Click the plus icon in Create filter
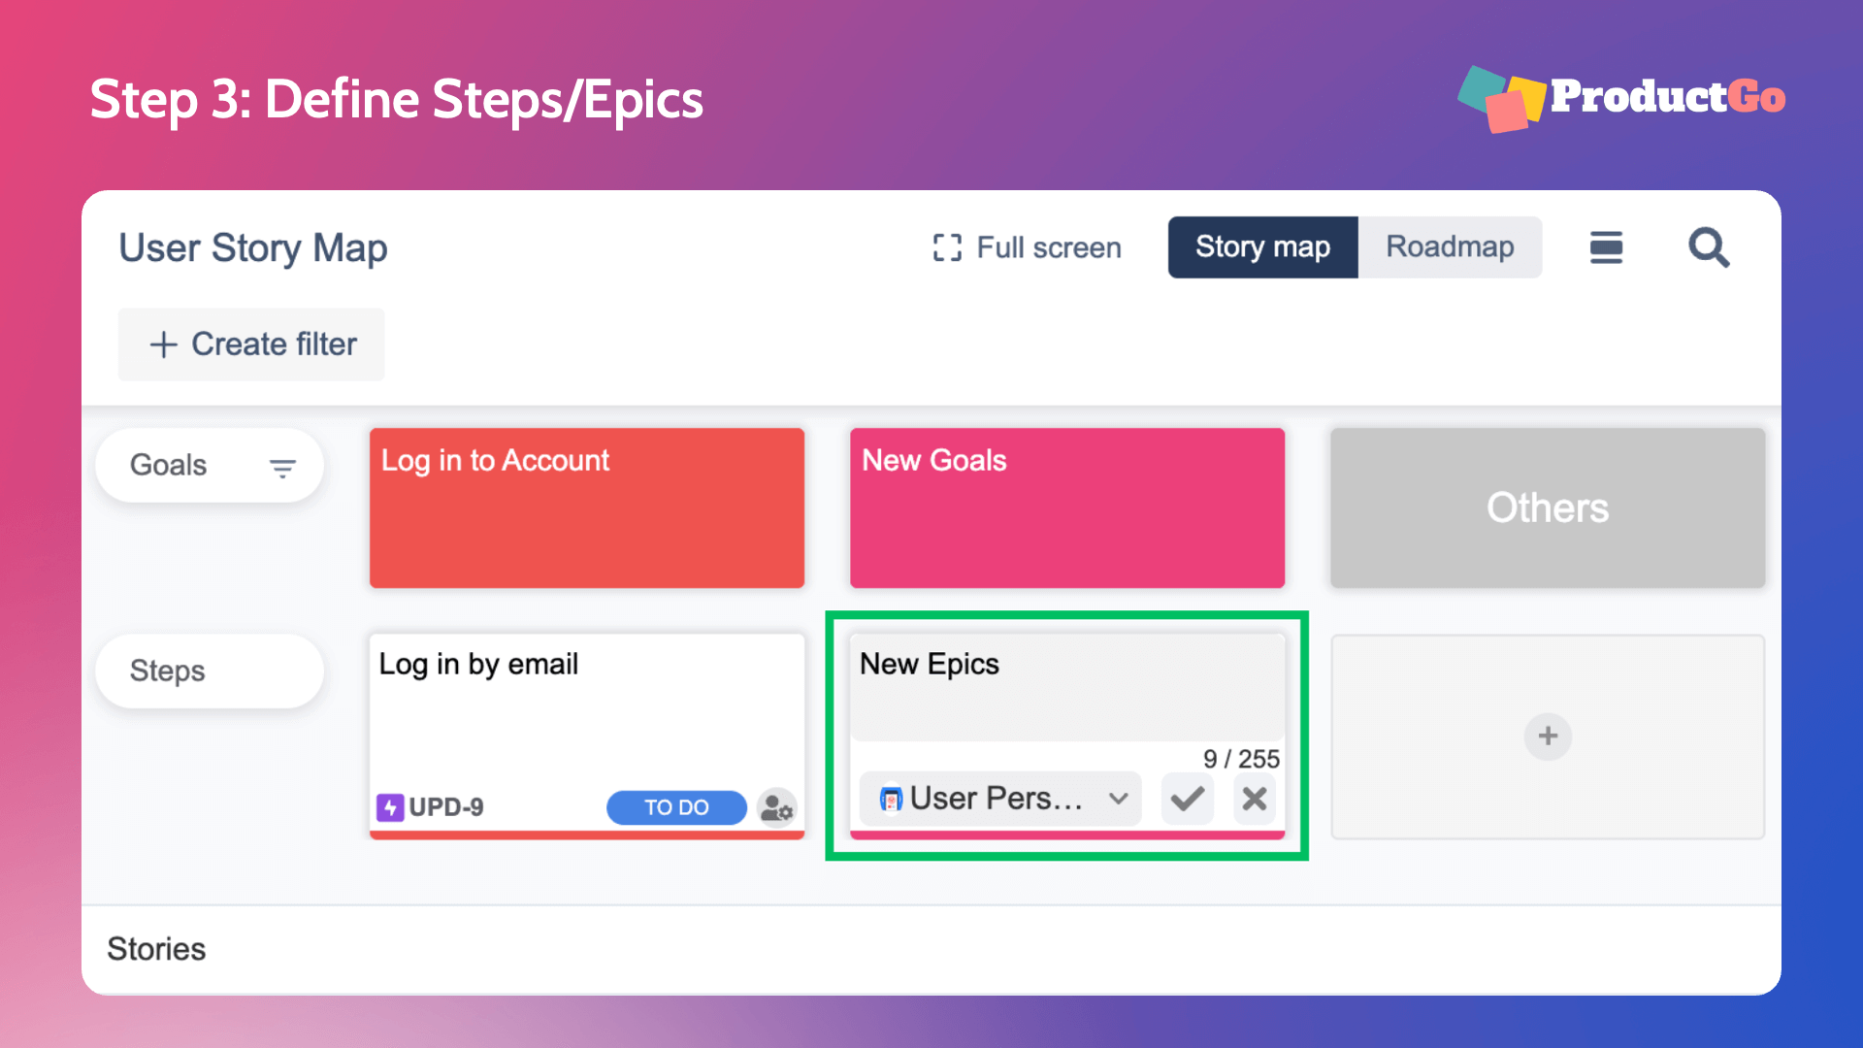The height and width of the screenshot is (1048, 1863). [163, 344]
